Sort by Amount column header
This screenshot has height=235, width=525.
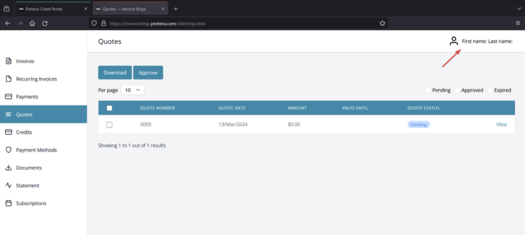click(x=297, y=108)
